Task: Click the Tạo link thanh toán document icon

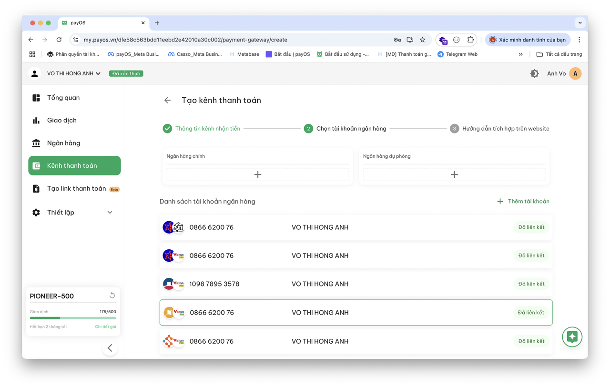Action: (36, 189)
